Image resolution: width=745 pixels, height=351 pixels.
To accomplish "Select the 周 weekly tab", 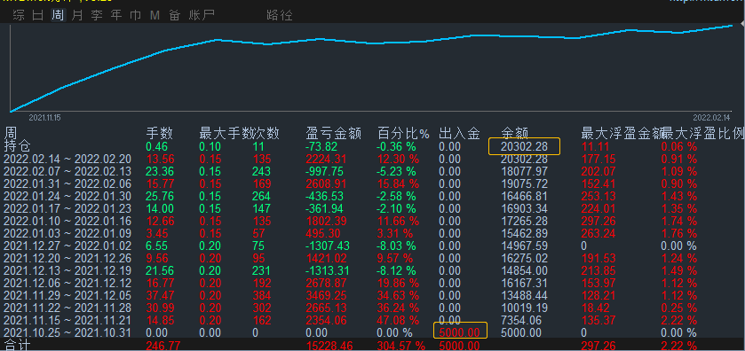I will [x=58, y=15].
